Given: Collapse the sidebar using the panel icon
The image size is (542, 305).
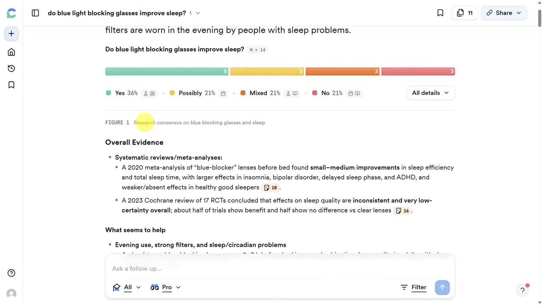Looking at the screenshot, I should (35, 13).
